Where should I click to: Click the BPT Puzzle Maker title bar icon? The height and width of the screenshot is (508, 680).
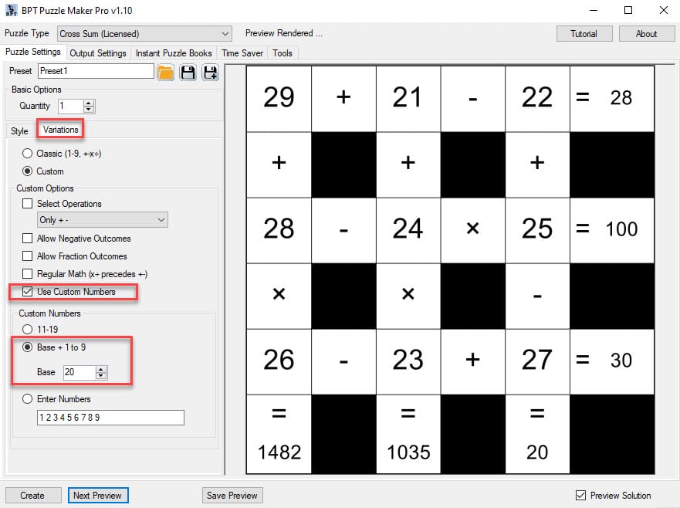11,10
